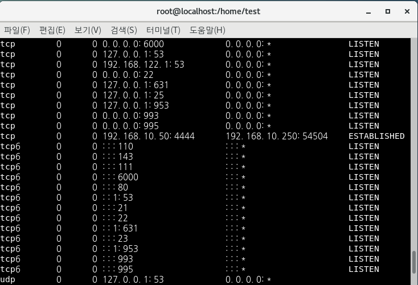Click the udp protocol label
This screenshot has width=418, height=285.
8,280
